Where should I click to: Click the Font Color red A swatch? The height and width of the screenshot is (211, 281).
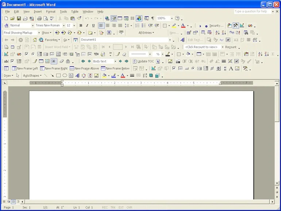183,26
